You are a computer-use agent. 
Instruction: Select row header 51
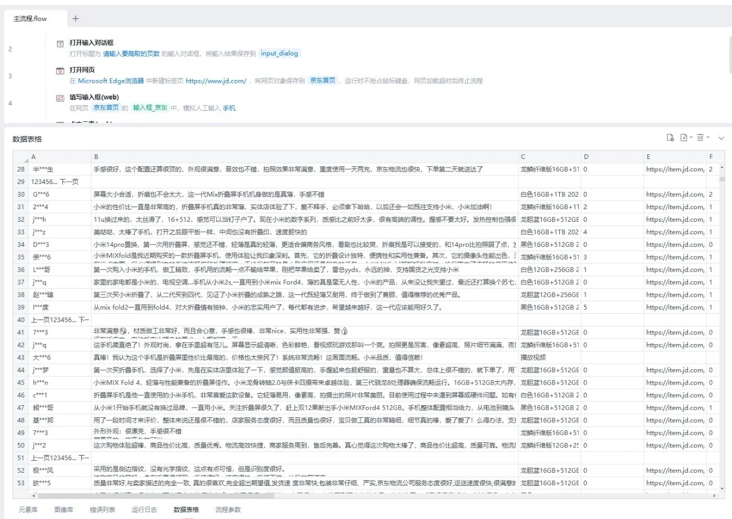21,458
